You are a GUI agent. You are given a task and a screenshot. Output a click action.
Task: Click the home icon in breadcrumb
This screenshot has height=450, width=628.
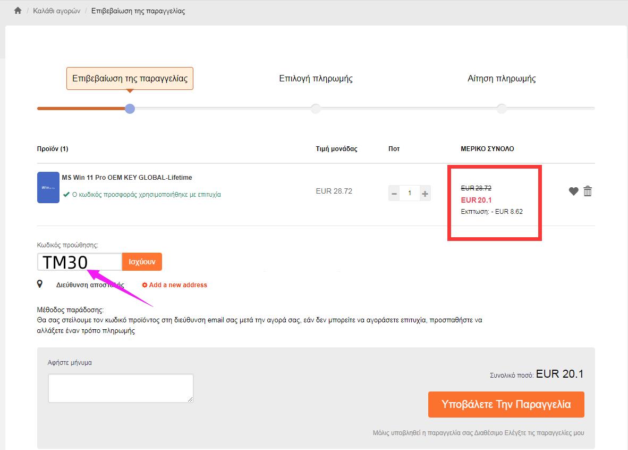pos(18,11)
